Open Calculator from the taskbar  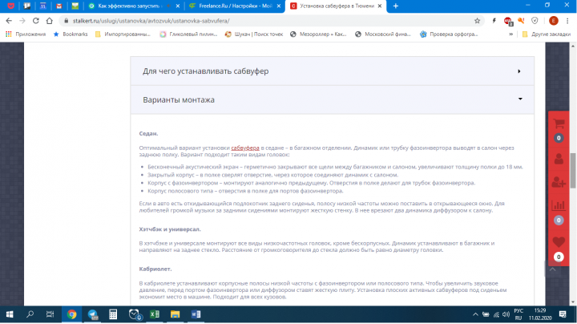(113, 314)
